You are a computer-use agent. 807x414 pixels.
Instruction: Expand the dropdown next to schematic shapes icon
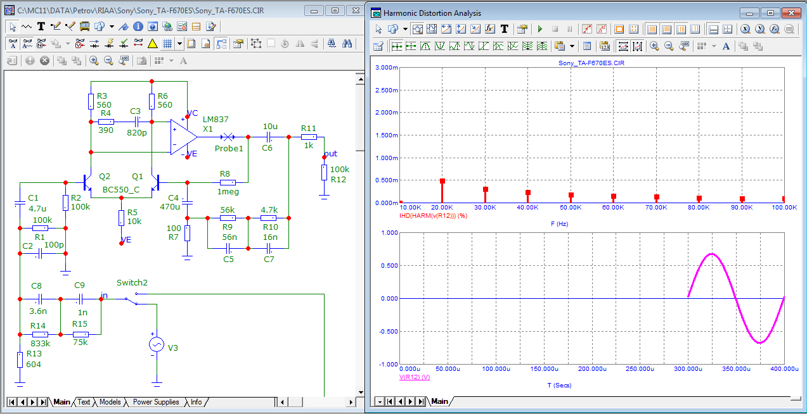tap(112, 27)
